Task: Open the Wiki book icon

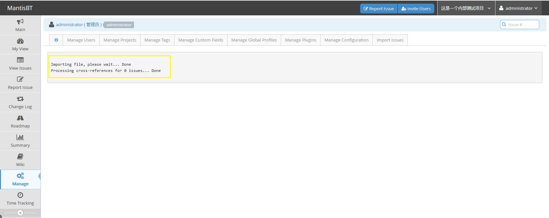Action: click(20, 157)
